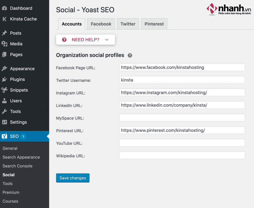Open the Twitter tab
254x208 pixels.
tap(128, 24)
